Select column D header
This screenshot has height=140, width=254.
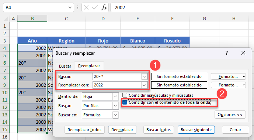click(x=103, y=19)
